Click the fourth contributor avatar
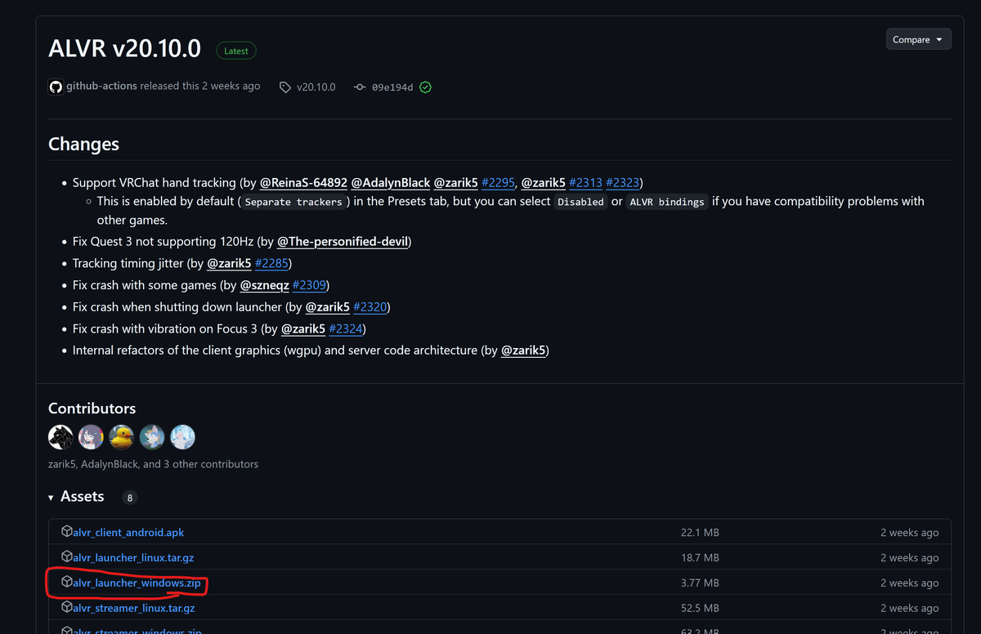 click(152, 437)
